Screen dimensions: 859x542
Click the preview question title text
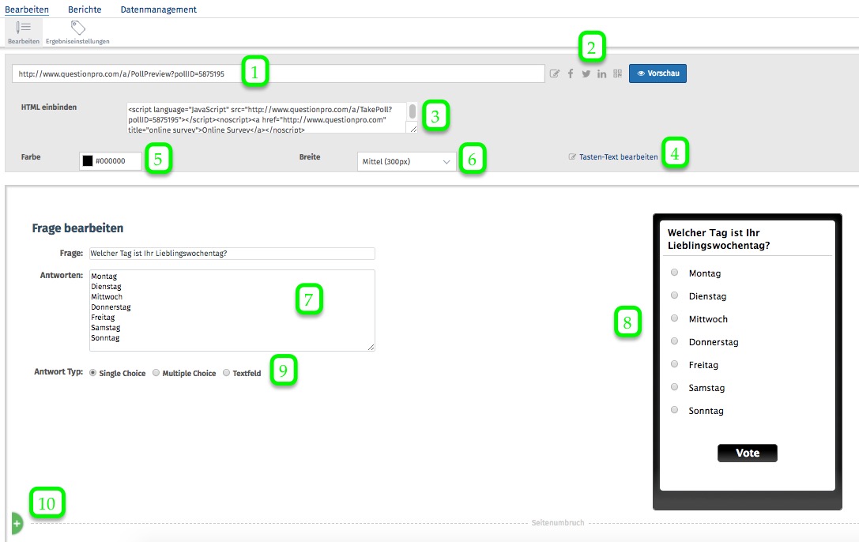719,239
